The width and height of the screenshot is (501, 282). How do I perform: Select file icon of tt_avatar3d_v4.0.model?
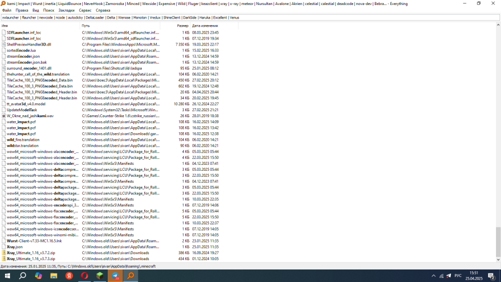coord(4,104)
